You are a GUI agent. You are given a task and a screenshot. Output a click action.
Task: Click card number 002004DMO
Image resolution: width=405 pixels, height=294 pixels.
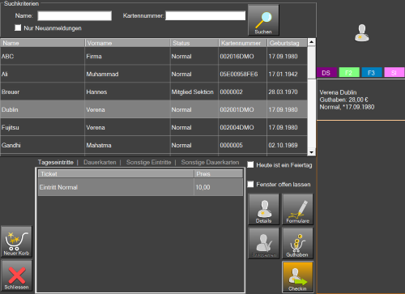point(237,127)
